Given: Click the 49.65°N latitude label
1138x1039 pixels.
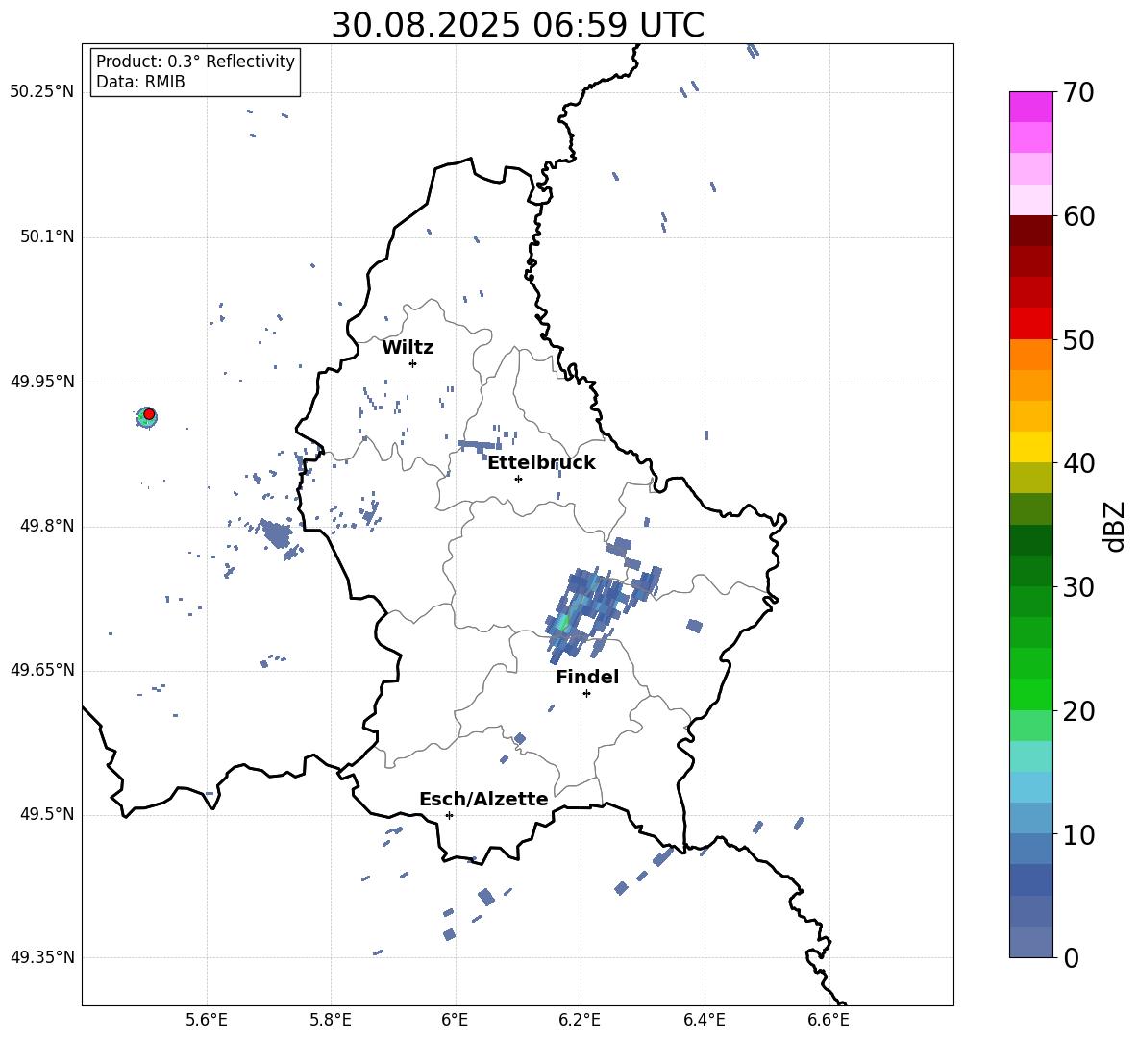Looking at the screenshot, I should click(x=41, y=670).
